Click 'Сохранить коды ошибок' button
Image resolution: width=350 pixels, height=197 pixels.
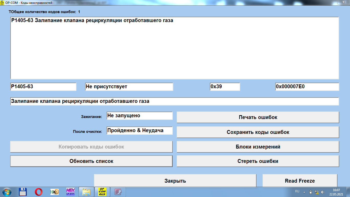(x=258, y=132)
